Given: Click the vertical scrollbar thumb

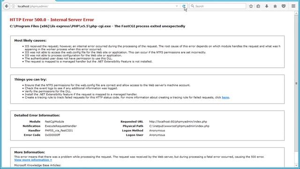Looking at the screenshot, I should pos(296,84).
